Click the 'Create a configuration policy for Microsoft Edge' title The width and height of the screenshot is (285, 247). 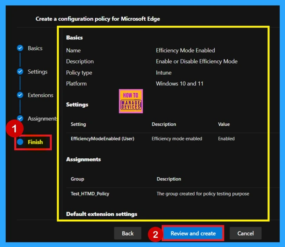point(98,19)
